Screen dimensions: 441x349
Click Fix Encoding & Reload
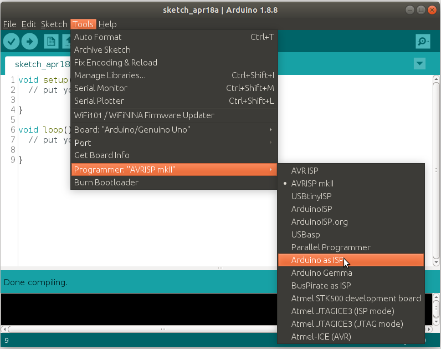tap(174, 63)
